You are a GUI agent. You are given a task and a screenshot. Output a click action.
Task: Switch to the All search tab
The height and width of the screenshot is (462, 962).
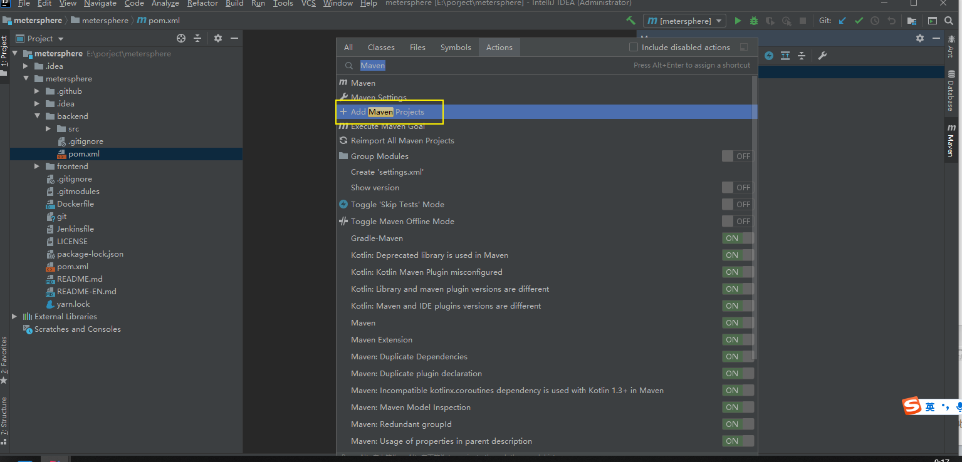tap(348, 48)
